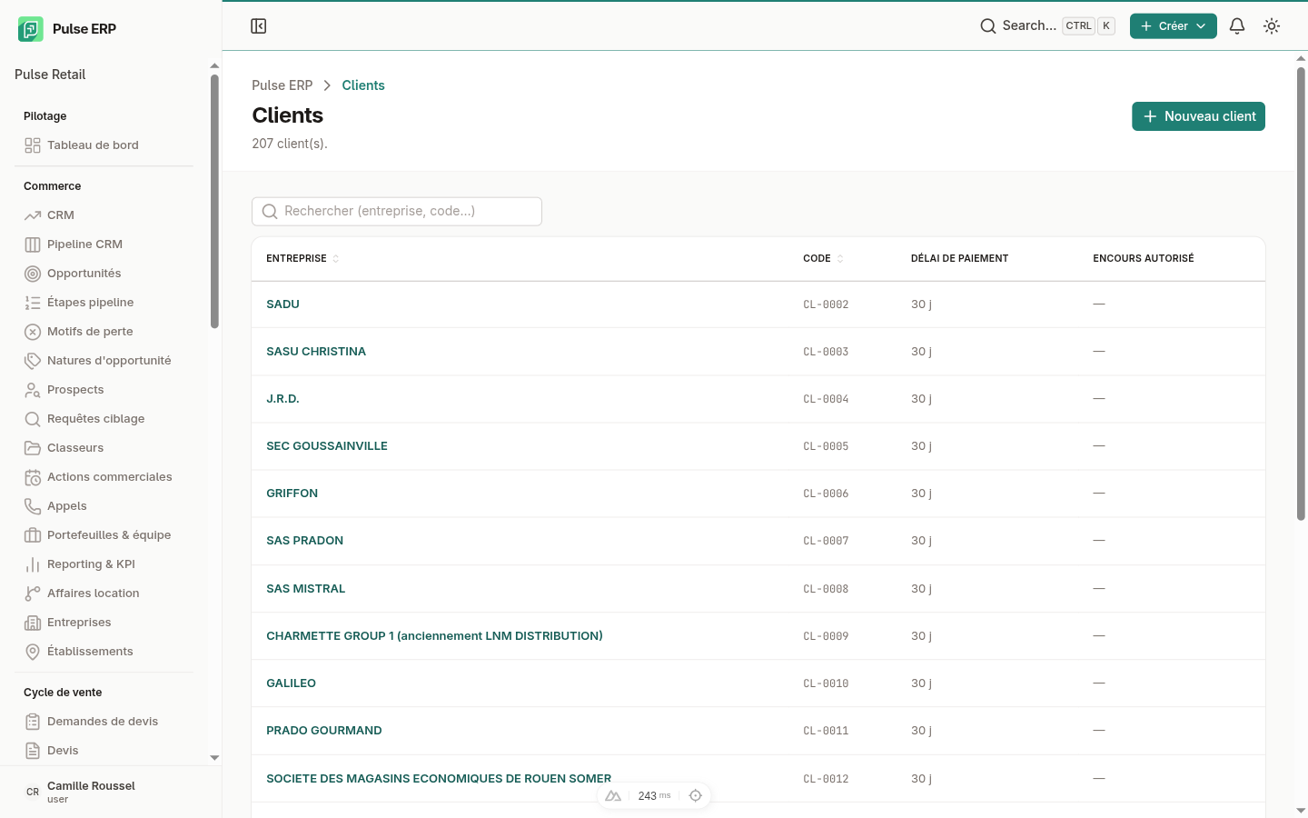Click code cell CL-0002
1308x818 pixels.
826,304
